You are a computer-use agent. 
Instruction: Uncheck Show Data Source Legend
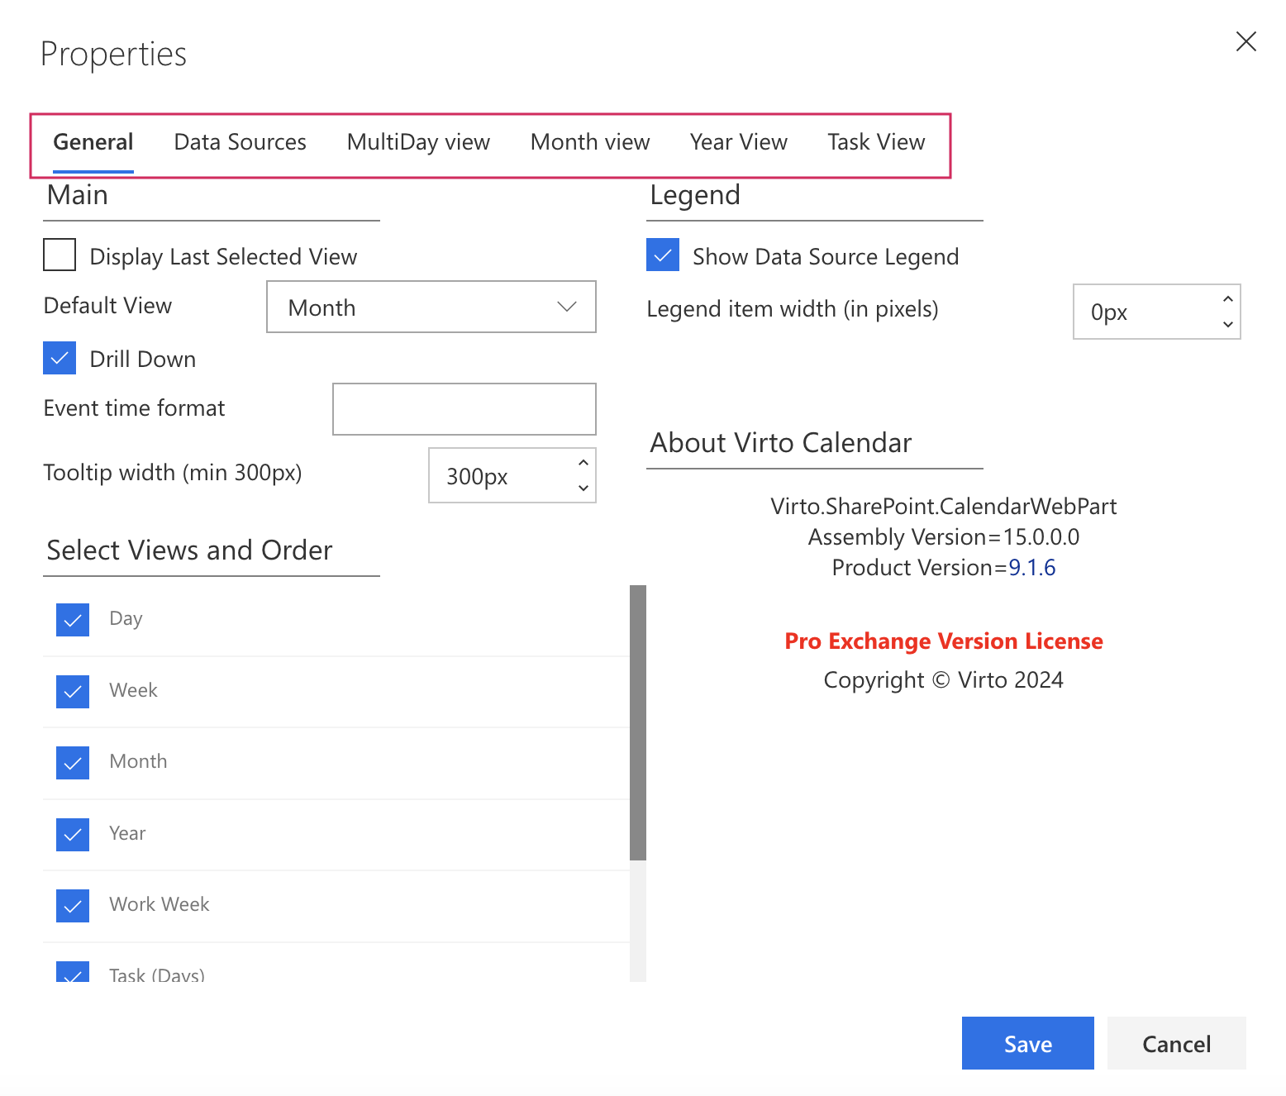[662, 255]
